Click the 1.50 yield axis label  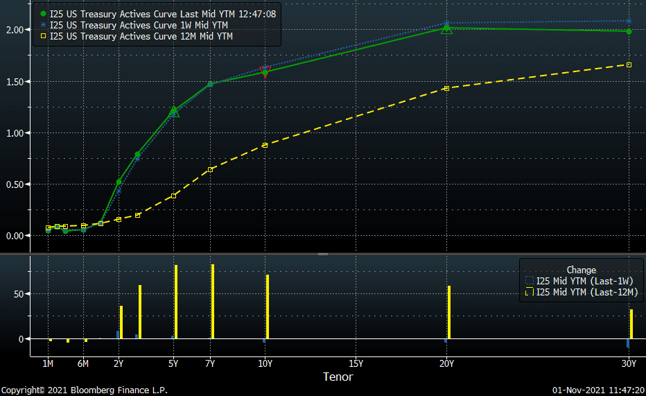pyautogui.click(x=15, y=82)
